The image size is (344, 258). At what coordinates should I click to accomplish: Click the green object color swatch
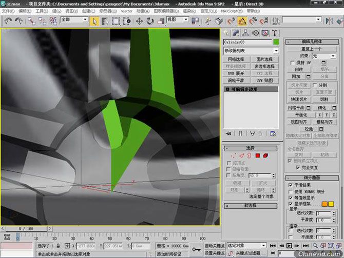click(276, 42)
